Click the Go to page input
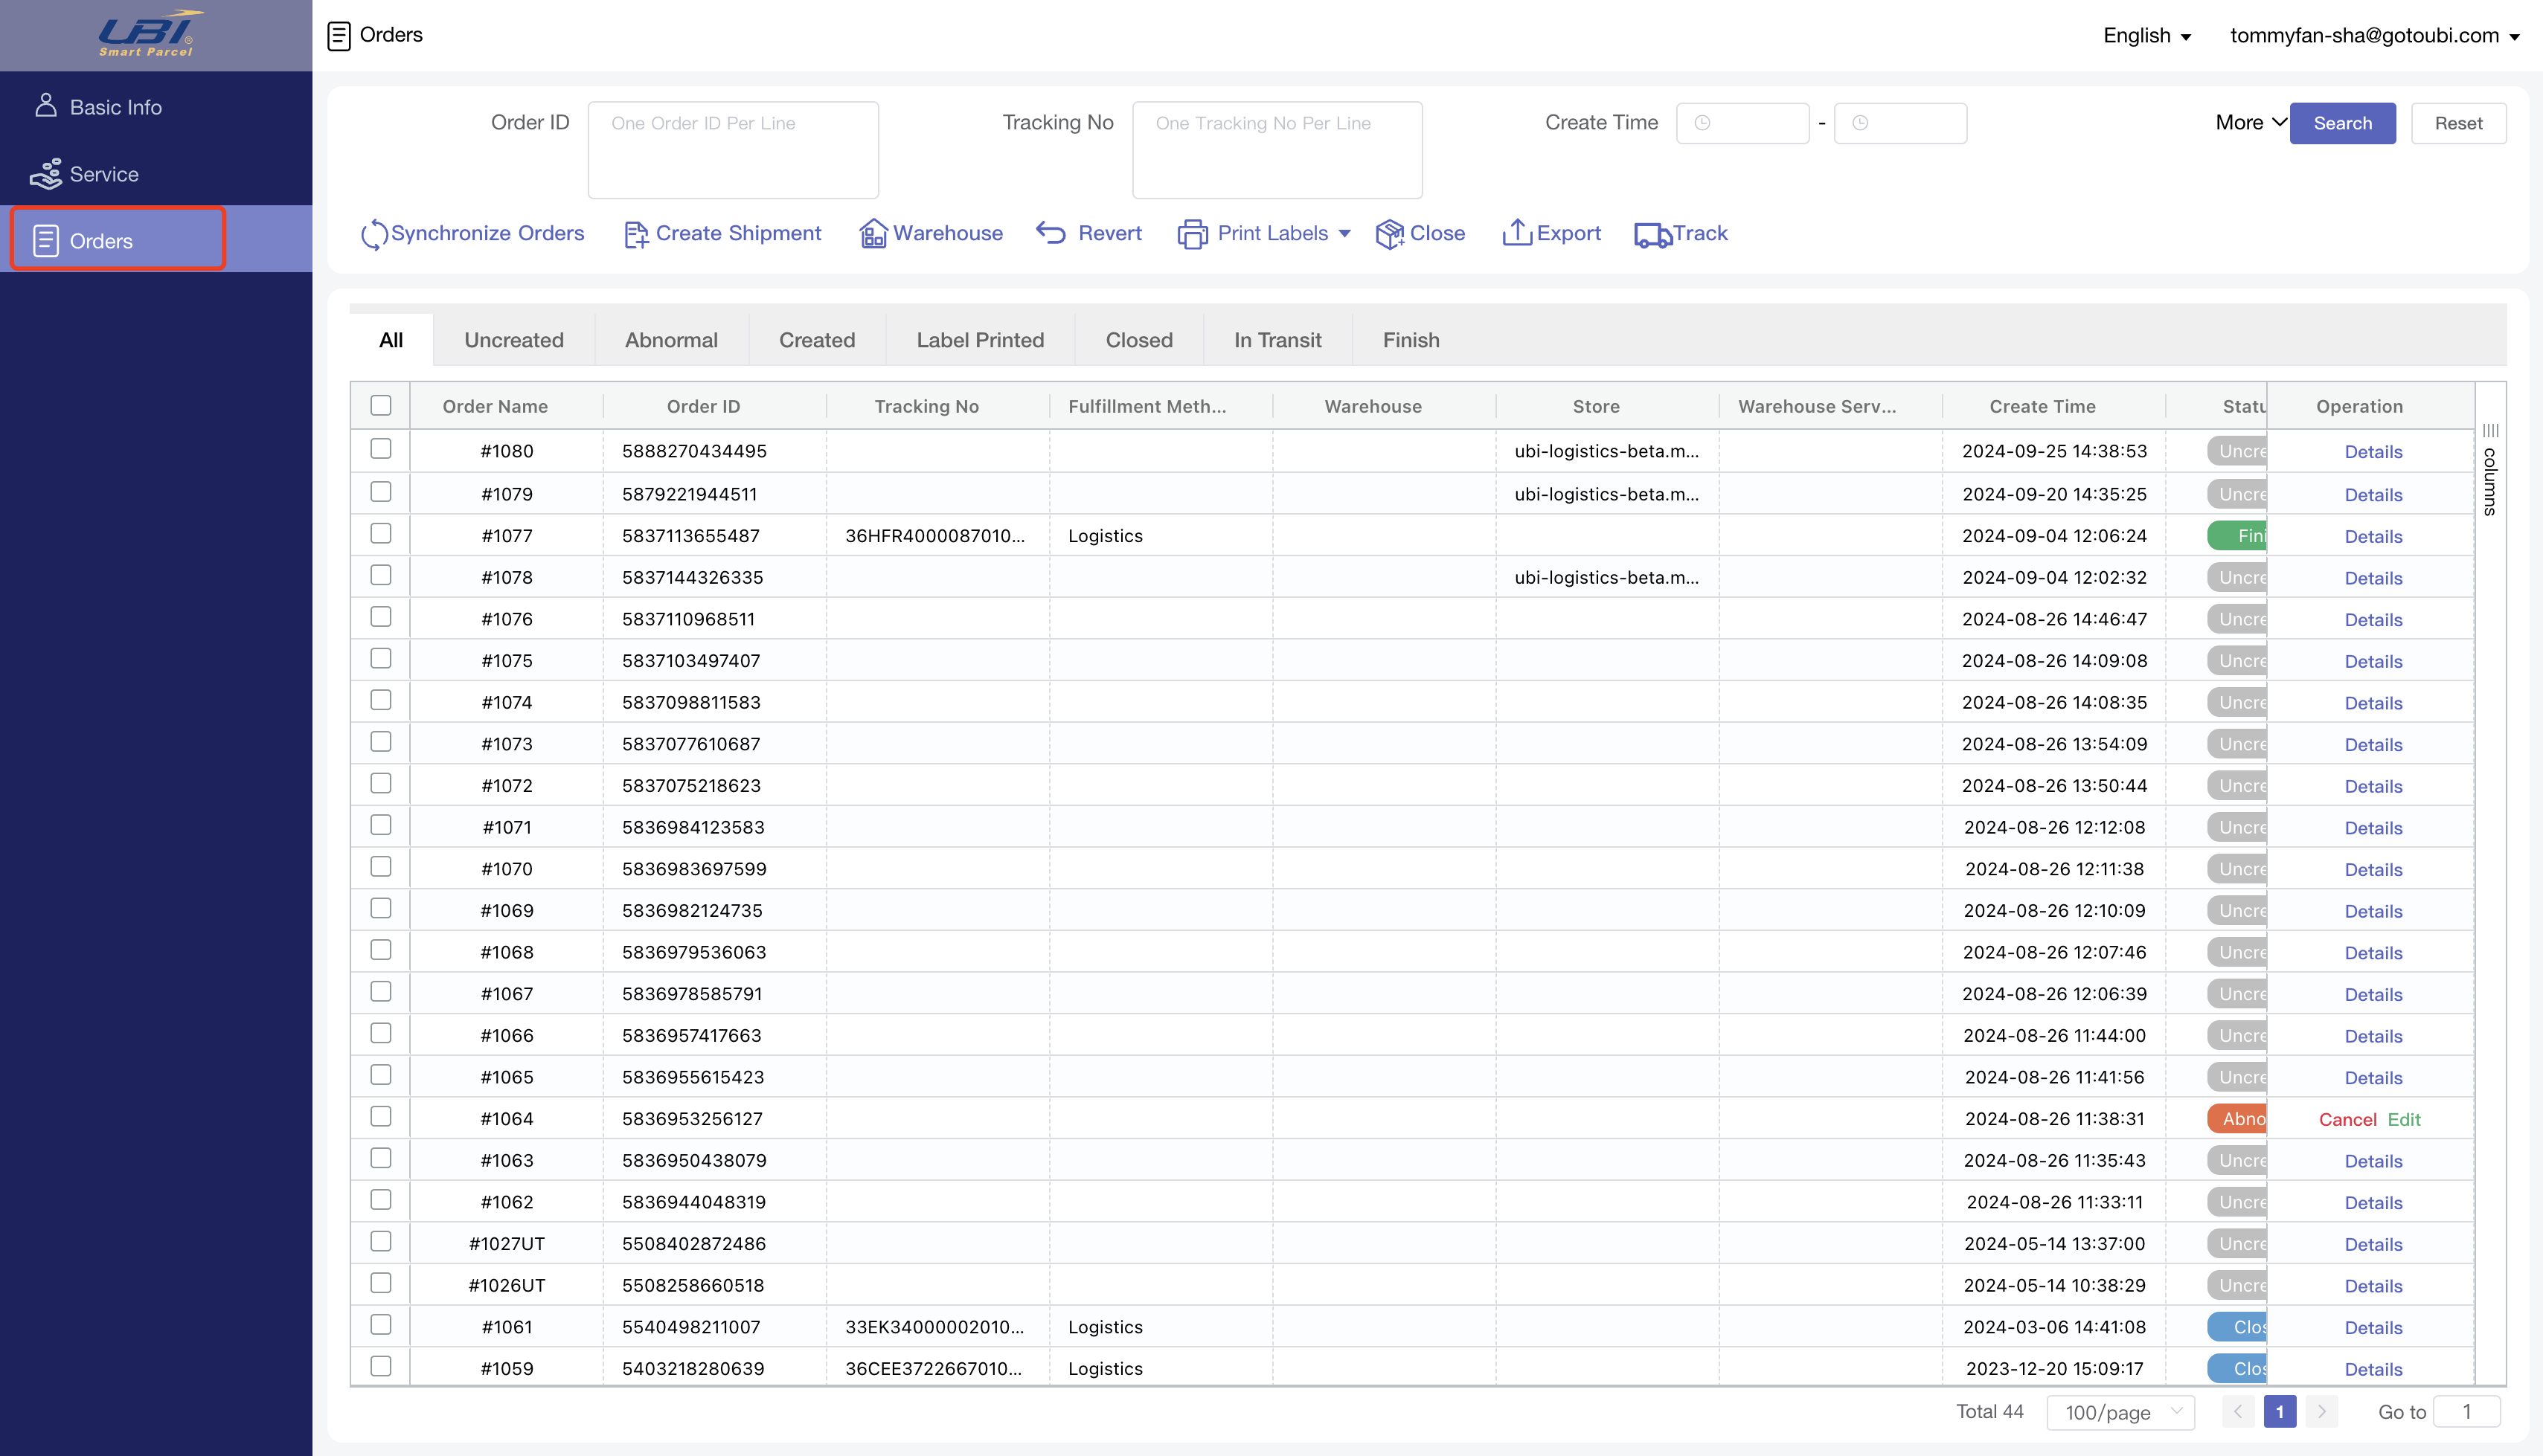 (x=2467, y=1411)
